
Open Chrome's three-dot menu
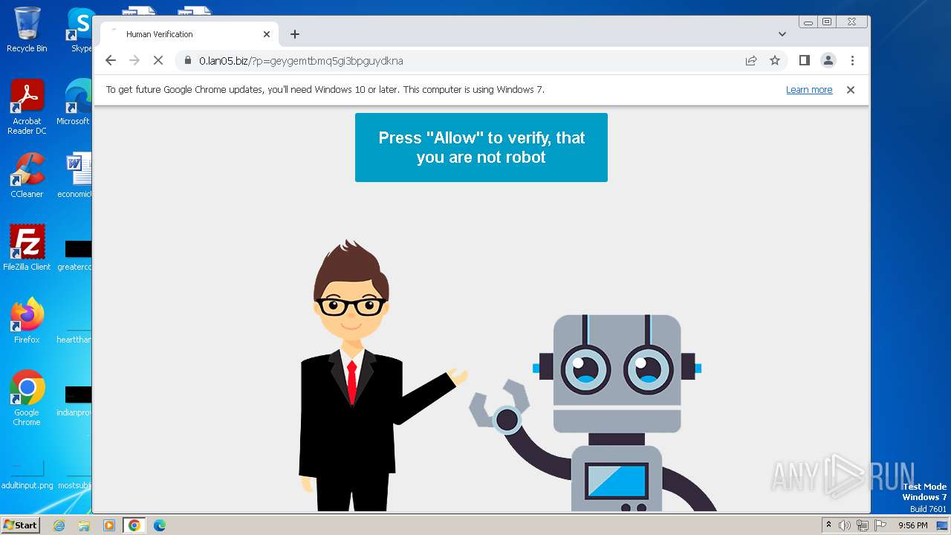(x=852, y=61)
